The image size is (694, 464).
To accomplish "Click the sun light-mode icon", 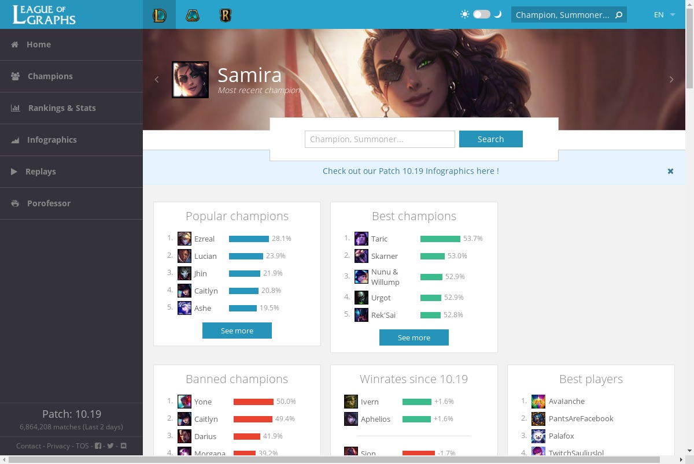I will point(465,14).
